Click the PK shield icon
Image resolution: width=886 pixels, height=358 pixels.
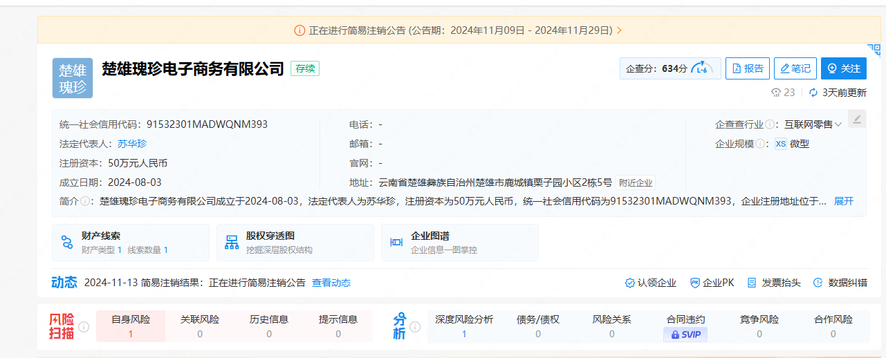[x=695, y=283]
